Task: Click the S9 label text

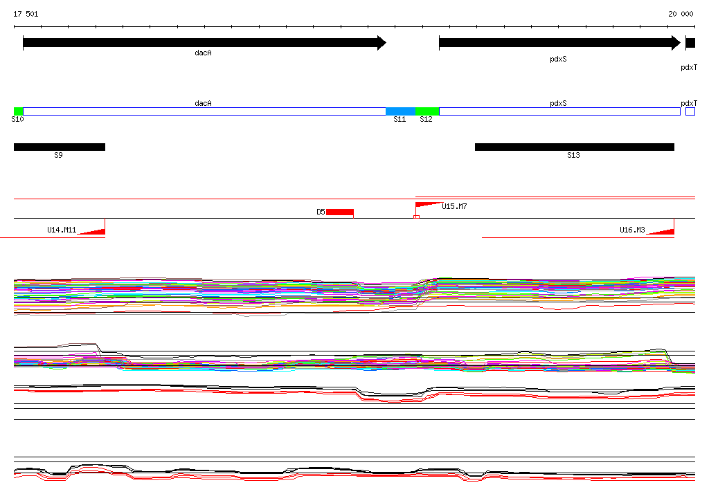Action: [58, 155]
